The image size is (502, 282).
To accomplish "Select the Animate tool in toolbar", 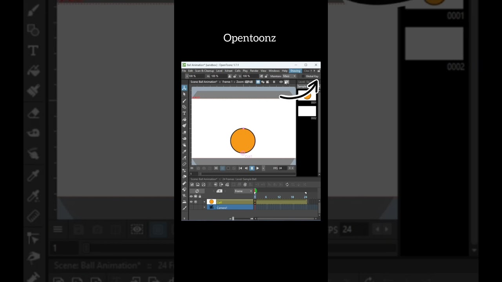I will [x=184, y=88].
